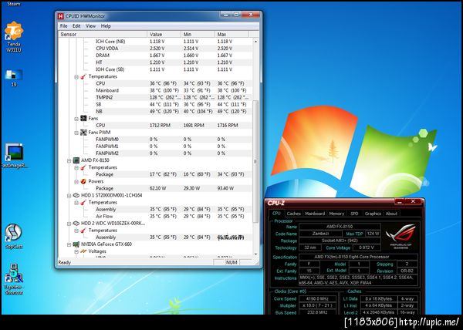This screenshot has height=330, width=463.
Task: Collapse the Powers node under AMD FX-8150
Action: pyautogui.click(x=76, y=180)
